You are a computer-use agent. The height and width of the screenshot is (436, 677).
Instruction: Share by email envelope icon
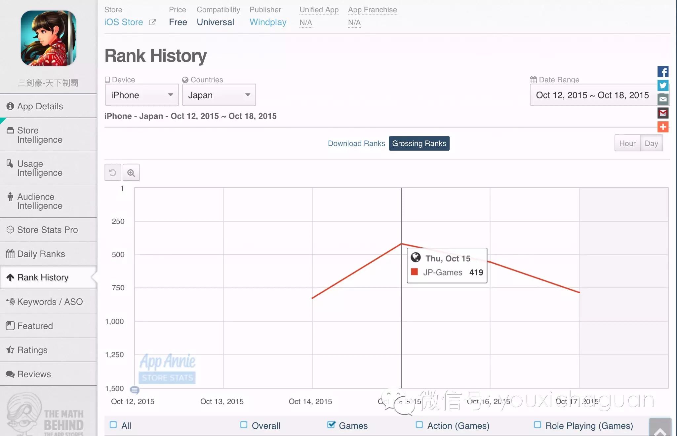coord(663,99)
